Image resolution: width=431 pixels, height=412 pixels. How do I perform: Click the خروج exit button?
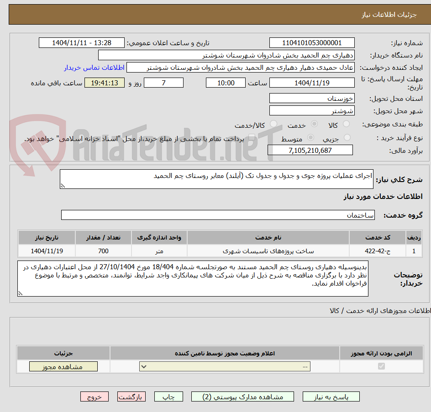pyautogui.click(x=95, y=396)
